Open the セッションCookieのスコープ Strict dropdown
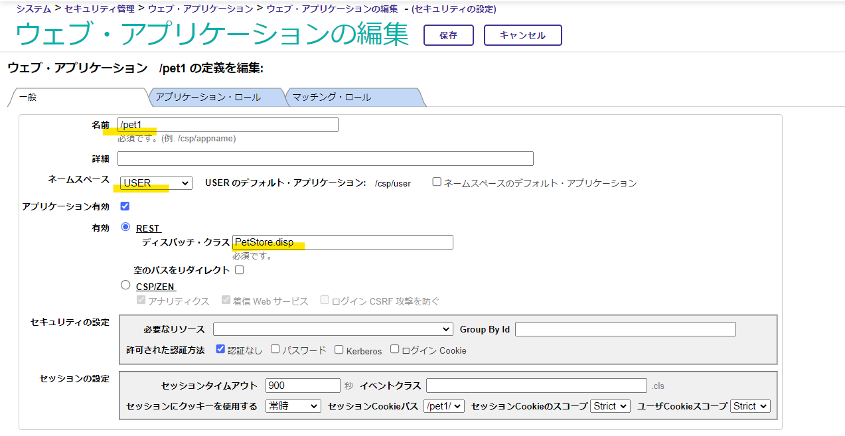Image resolution: width=845 pixels, height=436 pixels. (609, 406)
